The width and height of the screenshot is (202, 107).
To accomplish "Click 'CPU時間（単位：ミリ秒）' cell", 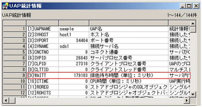I will 129,81.
